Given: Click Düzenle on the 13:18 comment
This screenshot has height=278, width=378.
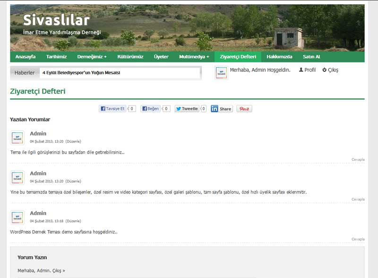Looking at the screenshot, I should [73, 221].
